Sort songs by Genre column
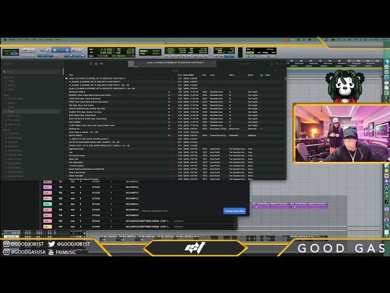This screenshot has height=293, width=390. point(250,75)
